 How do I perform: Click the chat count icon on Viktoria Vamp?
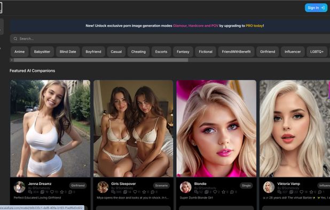coord(279,192)
